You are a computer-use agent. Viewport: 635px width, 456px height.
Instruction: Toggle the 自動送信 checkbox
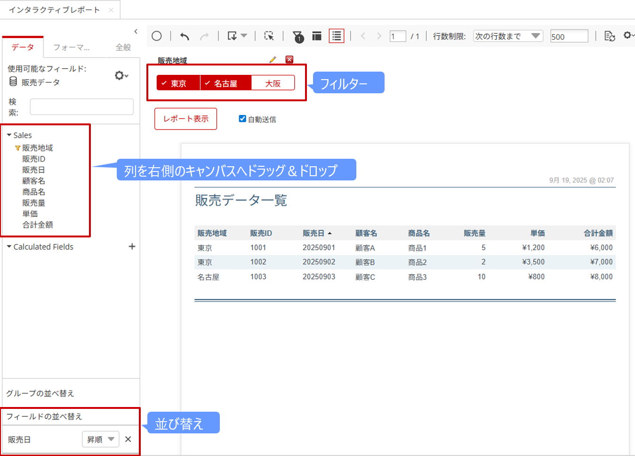(x=242, y=119)
